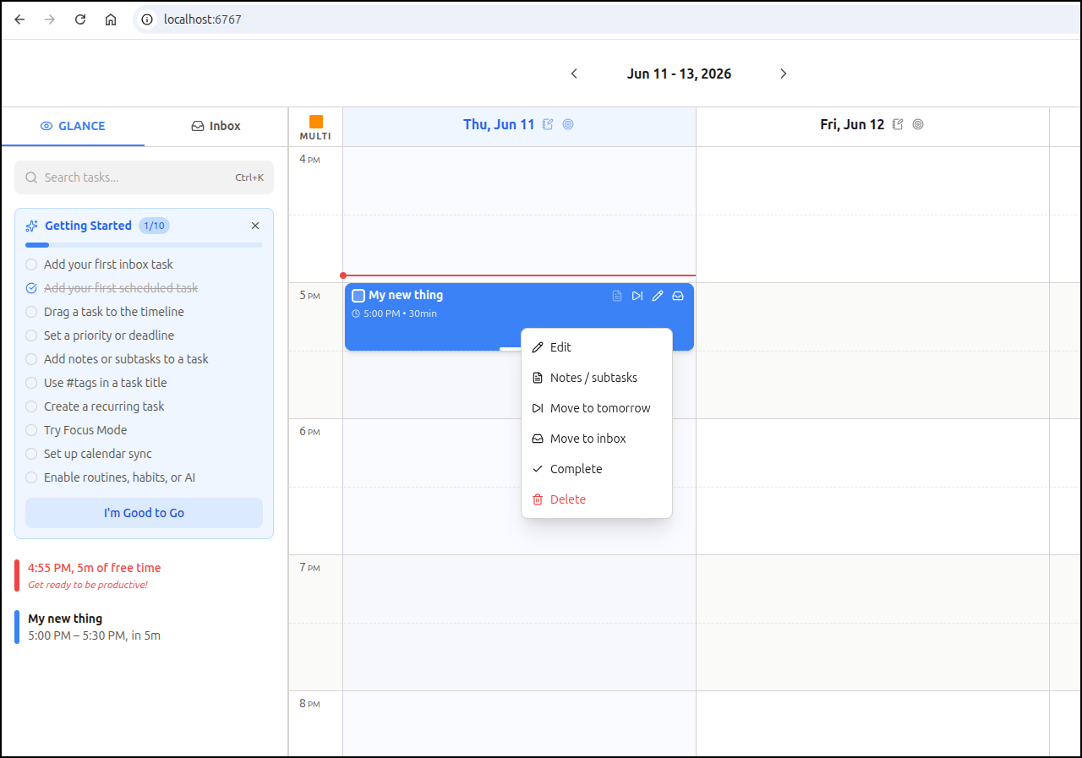Viewport: 1082px width, 758px height.
Task: Go back in browser history
Action: 19,19
